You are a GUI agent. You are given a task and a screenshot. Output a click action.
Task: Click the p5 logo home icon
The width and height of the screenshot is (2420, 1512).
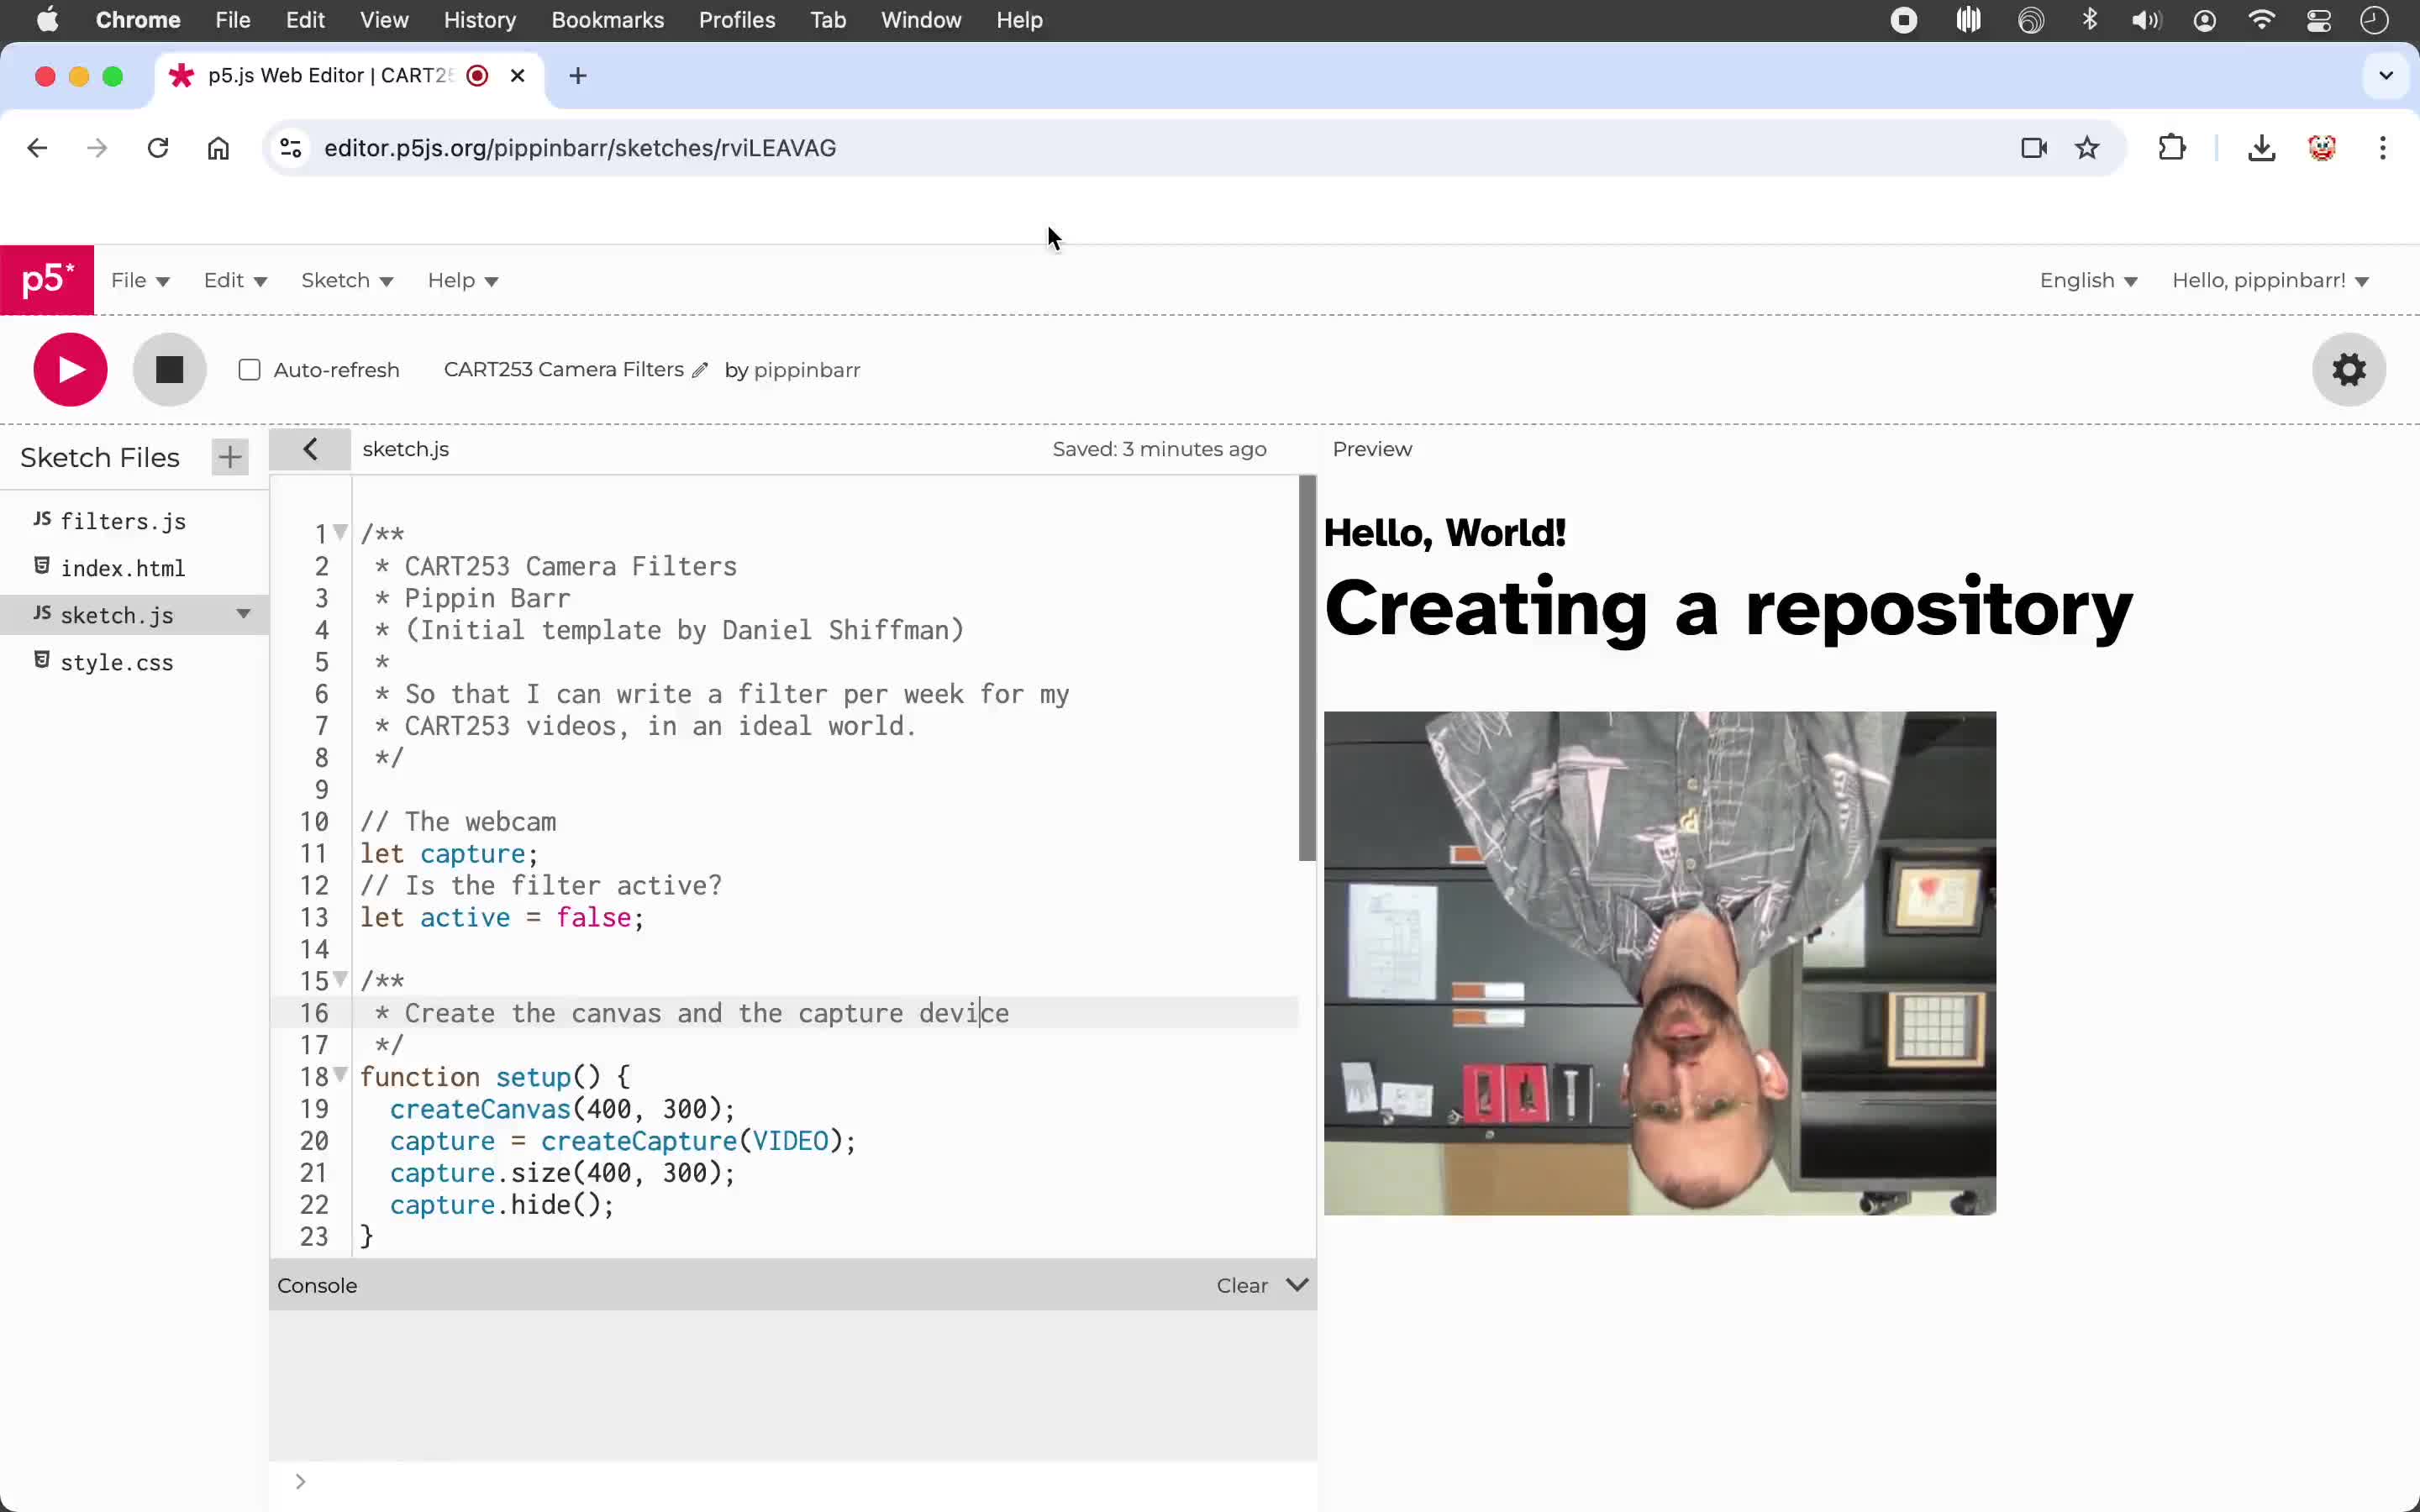[47, 280]
